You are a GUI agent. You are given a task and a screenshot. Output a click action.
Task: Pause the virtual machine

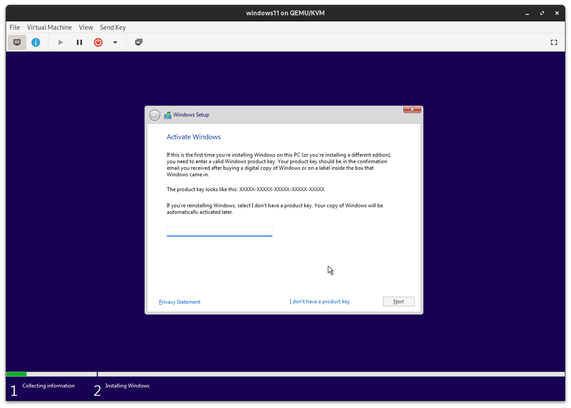pyautogui.click(x=79, y=42)
